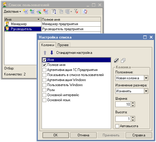Click the disable filter funnel icon
The height and width of the screenshot is (142, 156).
pyautogui.click(x=76, y=12)
